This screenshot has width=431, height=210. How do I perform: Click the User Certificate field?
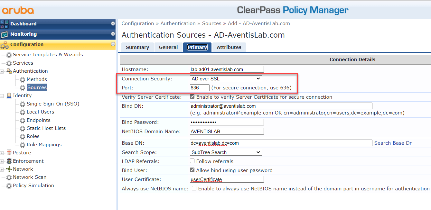[227, 179]
